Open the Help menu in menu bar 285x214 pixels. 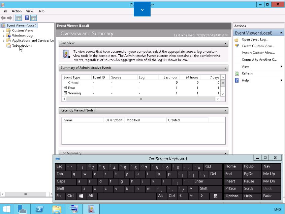(41, 11)
